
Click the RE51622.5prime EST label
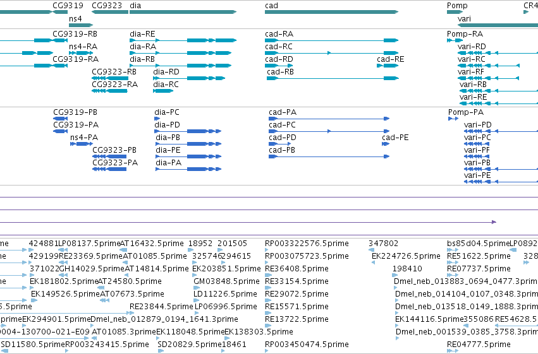pos(479,256)
